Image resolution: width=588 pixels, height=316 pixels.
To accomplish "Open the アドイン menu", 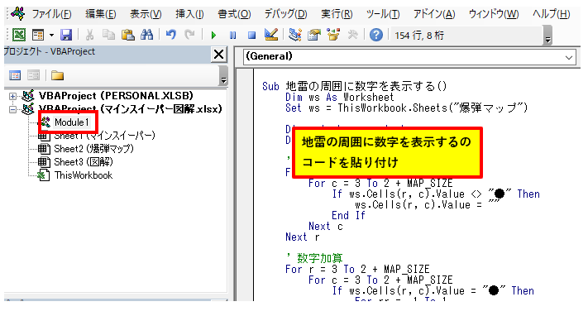I will (x=434, y=14).
